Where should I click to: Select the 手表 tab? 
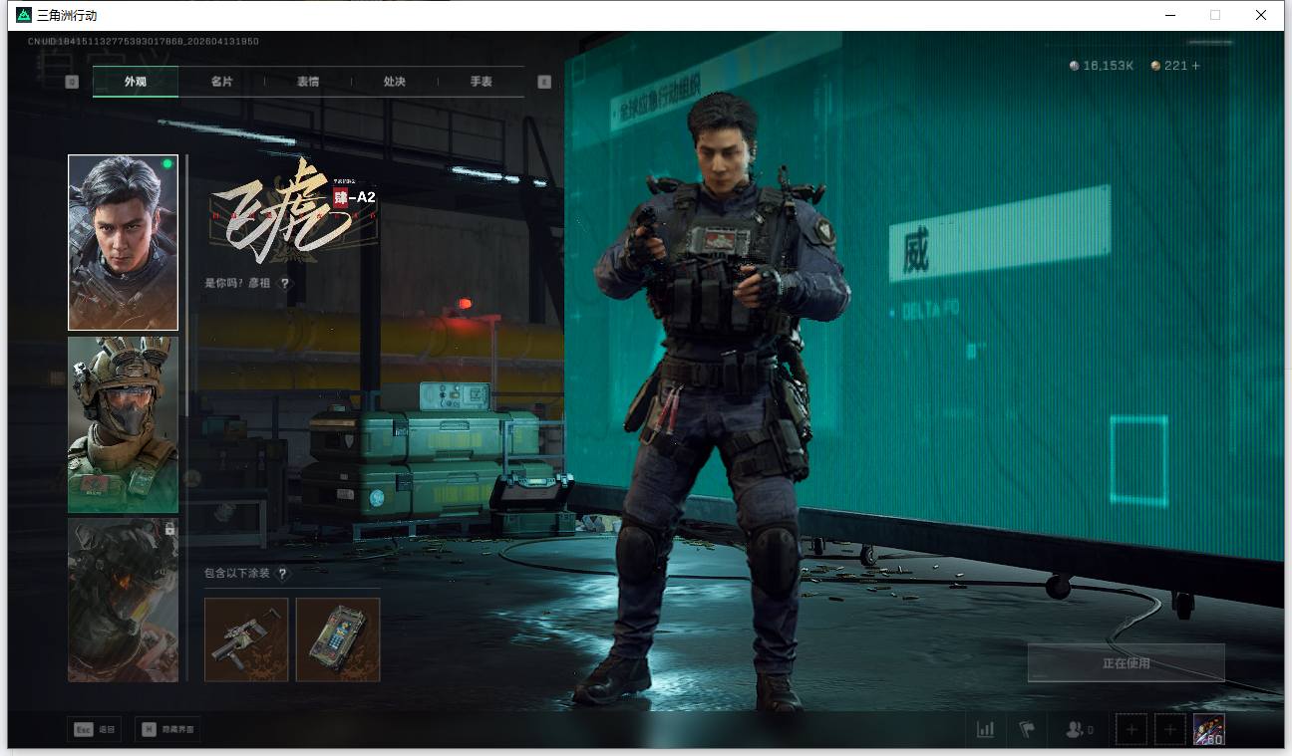click(x=482, y=82)
